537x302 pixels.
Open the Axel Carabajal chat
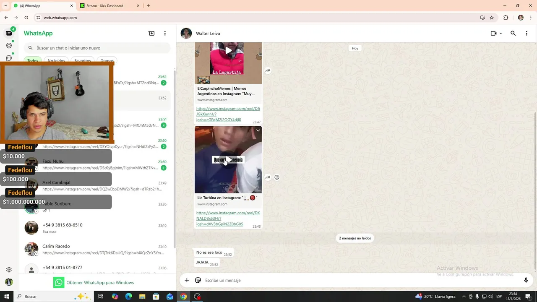[96, 186]
